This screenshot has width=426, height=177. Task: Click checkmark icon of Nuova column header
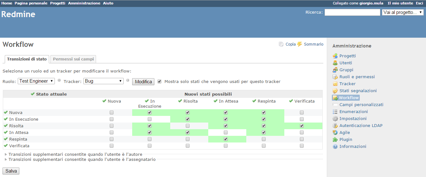click(x=104, y=101)
